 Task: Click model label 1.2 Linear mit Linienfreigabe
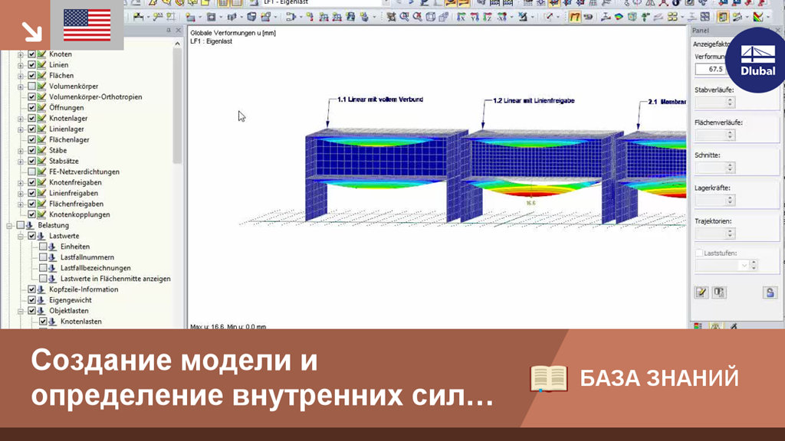click(x=534, y=100)
